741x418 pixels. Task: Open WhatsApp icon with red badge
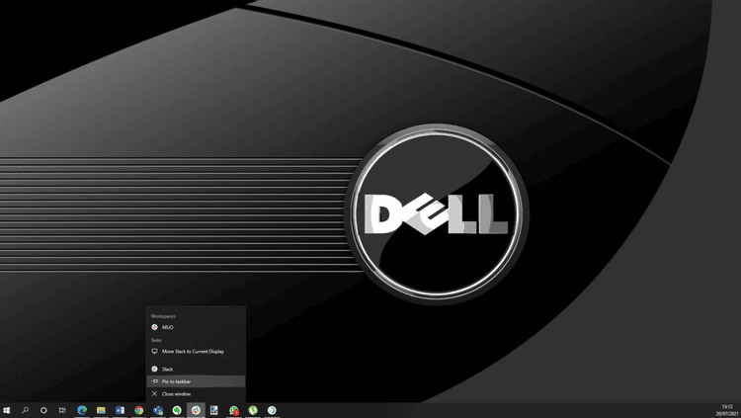click(234, 410)
